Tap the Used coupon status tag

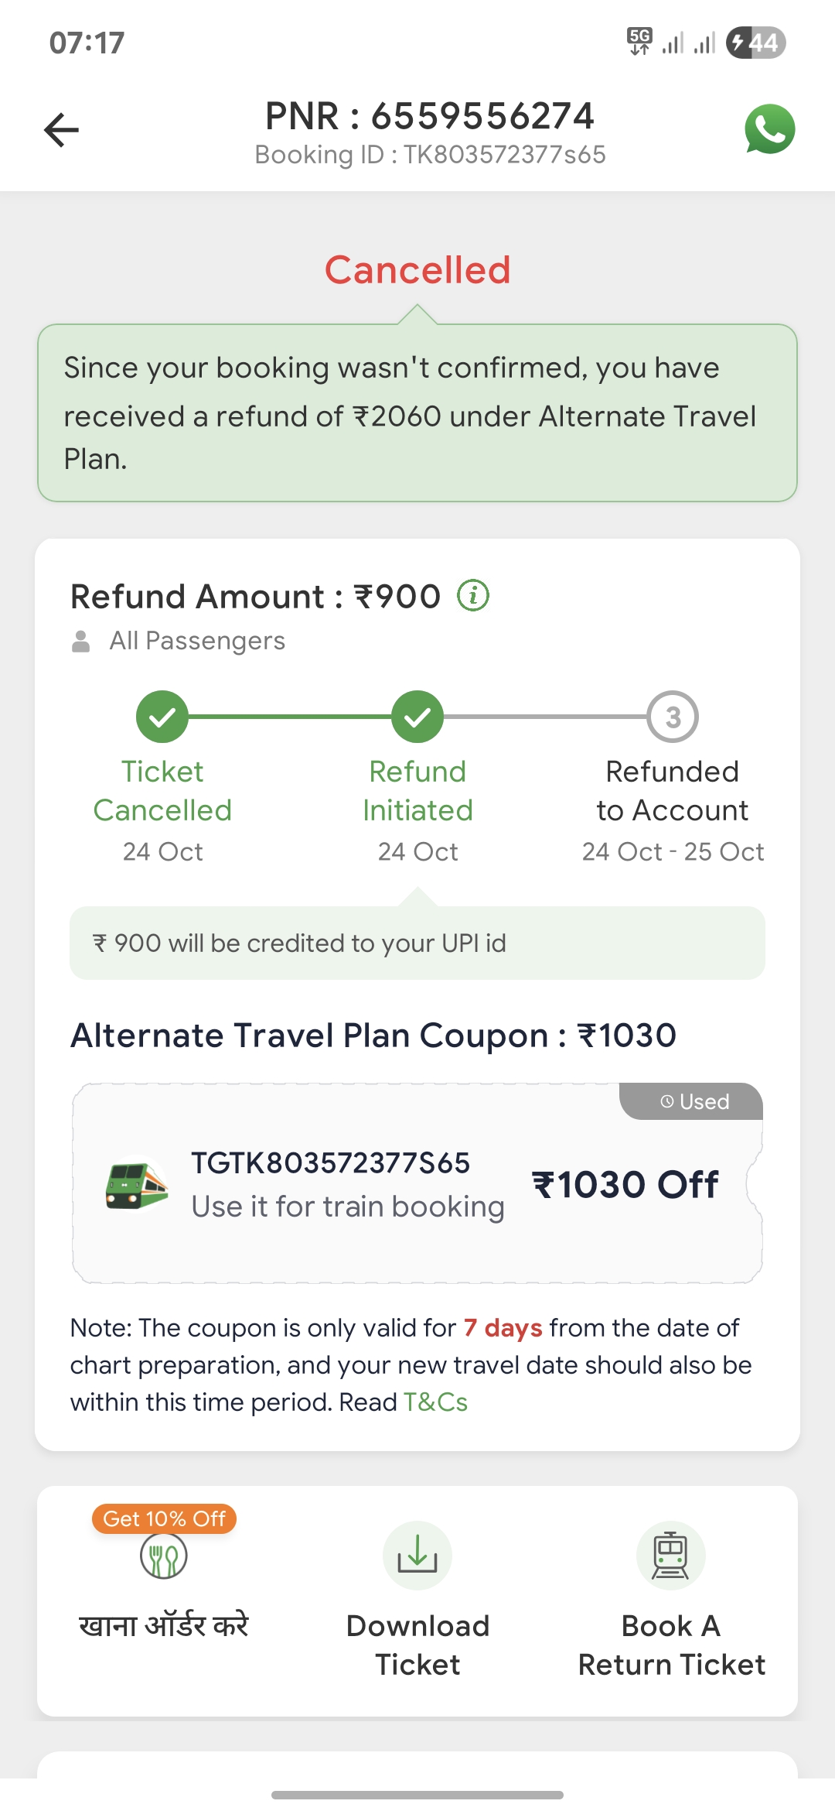click(x=694, y=1101)
